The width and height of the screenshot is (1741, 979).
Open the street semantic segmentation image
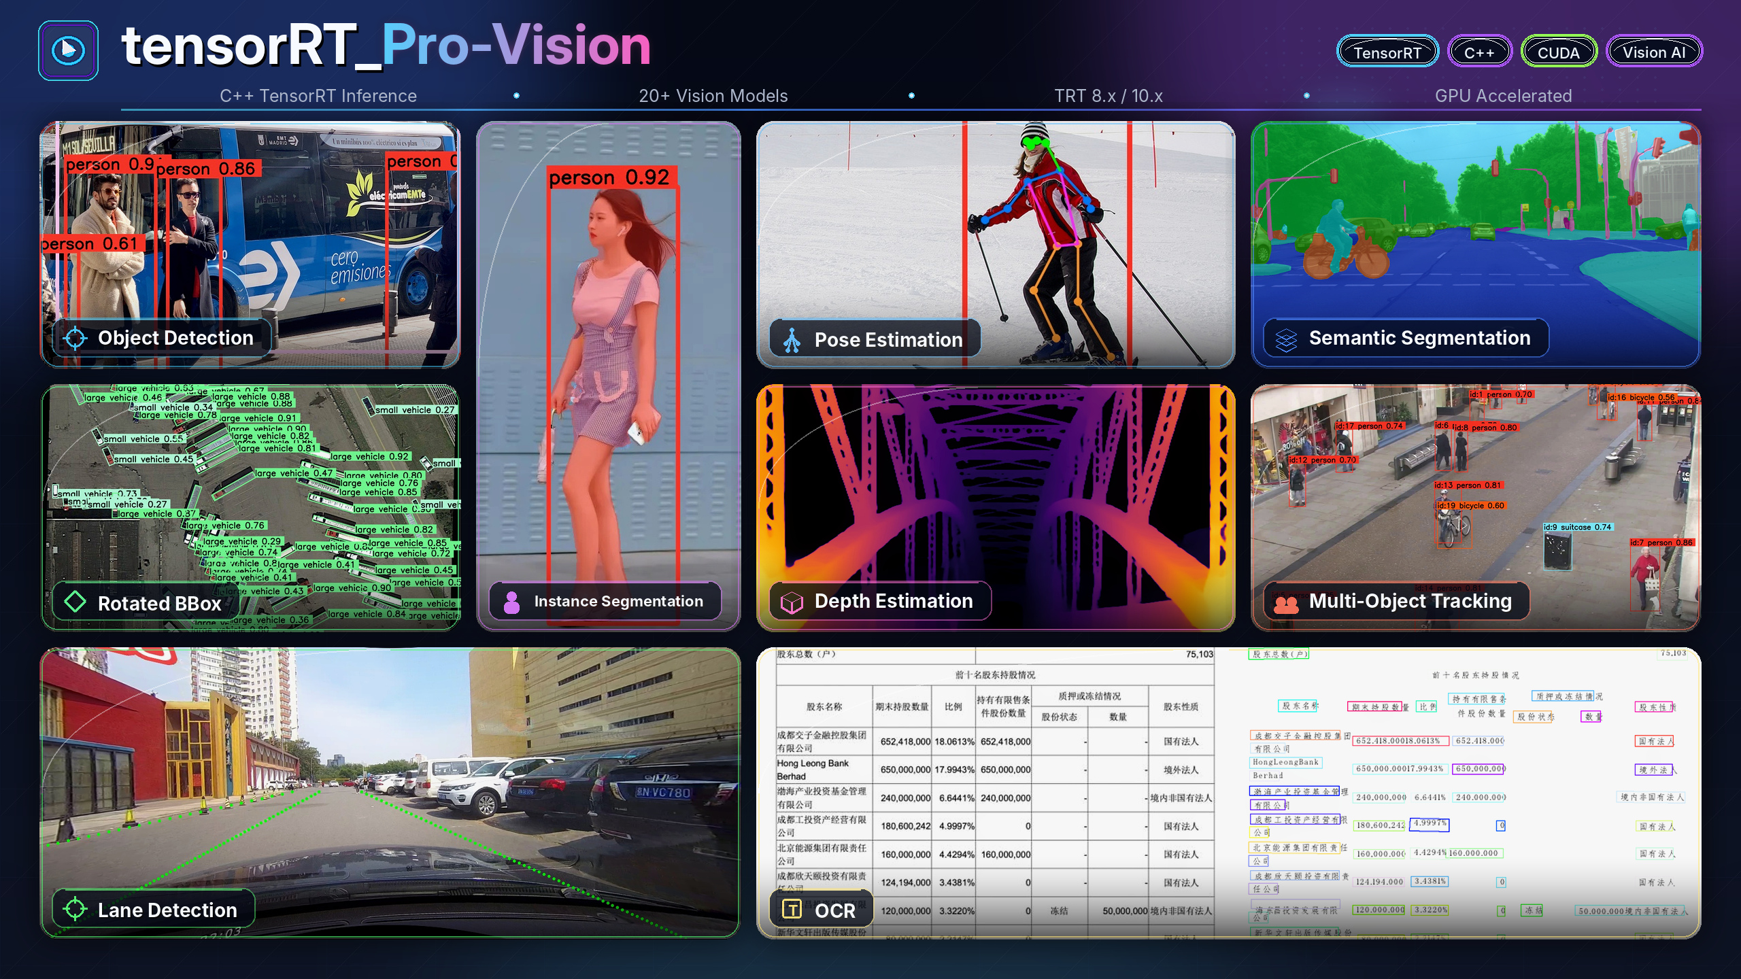pyautogui.click(x=1476, y=245)
